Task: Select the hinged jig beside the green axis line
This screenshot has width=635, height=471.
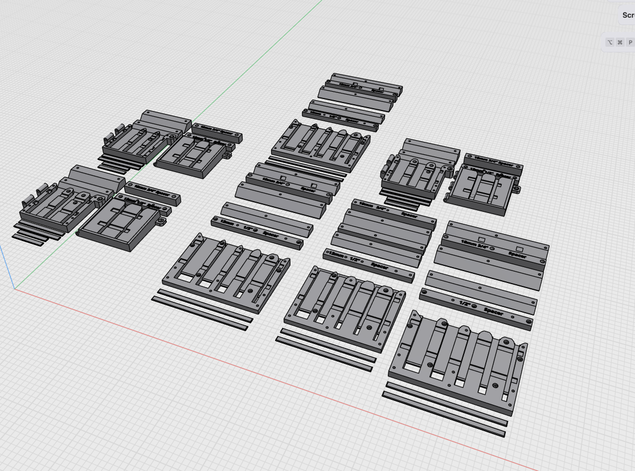Action: coord(138,144)
